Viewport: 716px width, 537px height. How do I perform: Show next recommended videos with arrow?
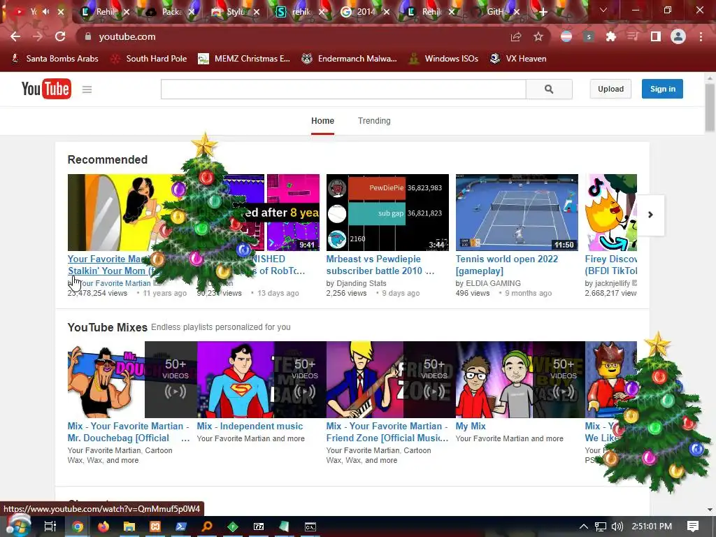pyautogui.click(x=650, y=215)
